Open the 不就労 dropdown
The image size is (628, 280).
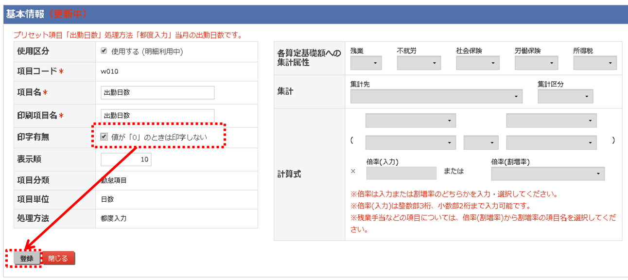[418, 62]
